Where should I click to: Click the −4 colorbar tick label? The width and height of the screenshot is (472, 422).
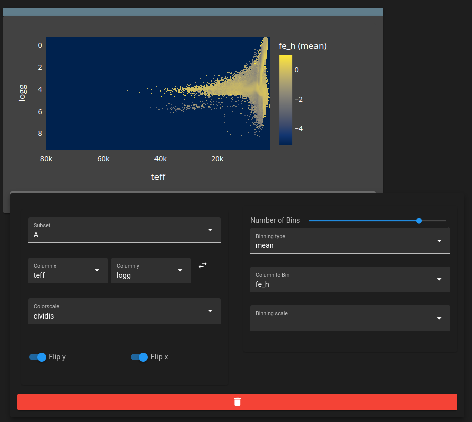coord(298,129)
